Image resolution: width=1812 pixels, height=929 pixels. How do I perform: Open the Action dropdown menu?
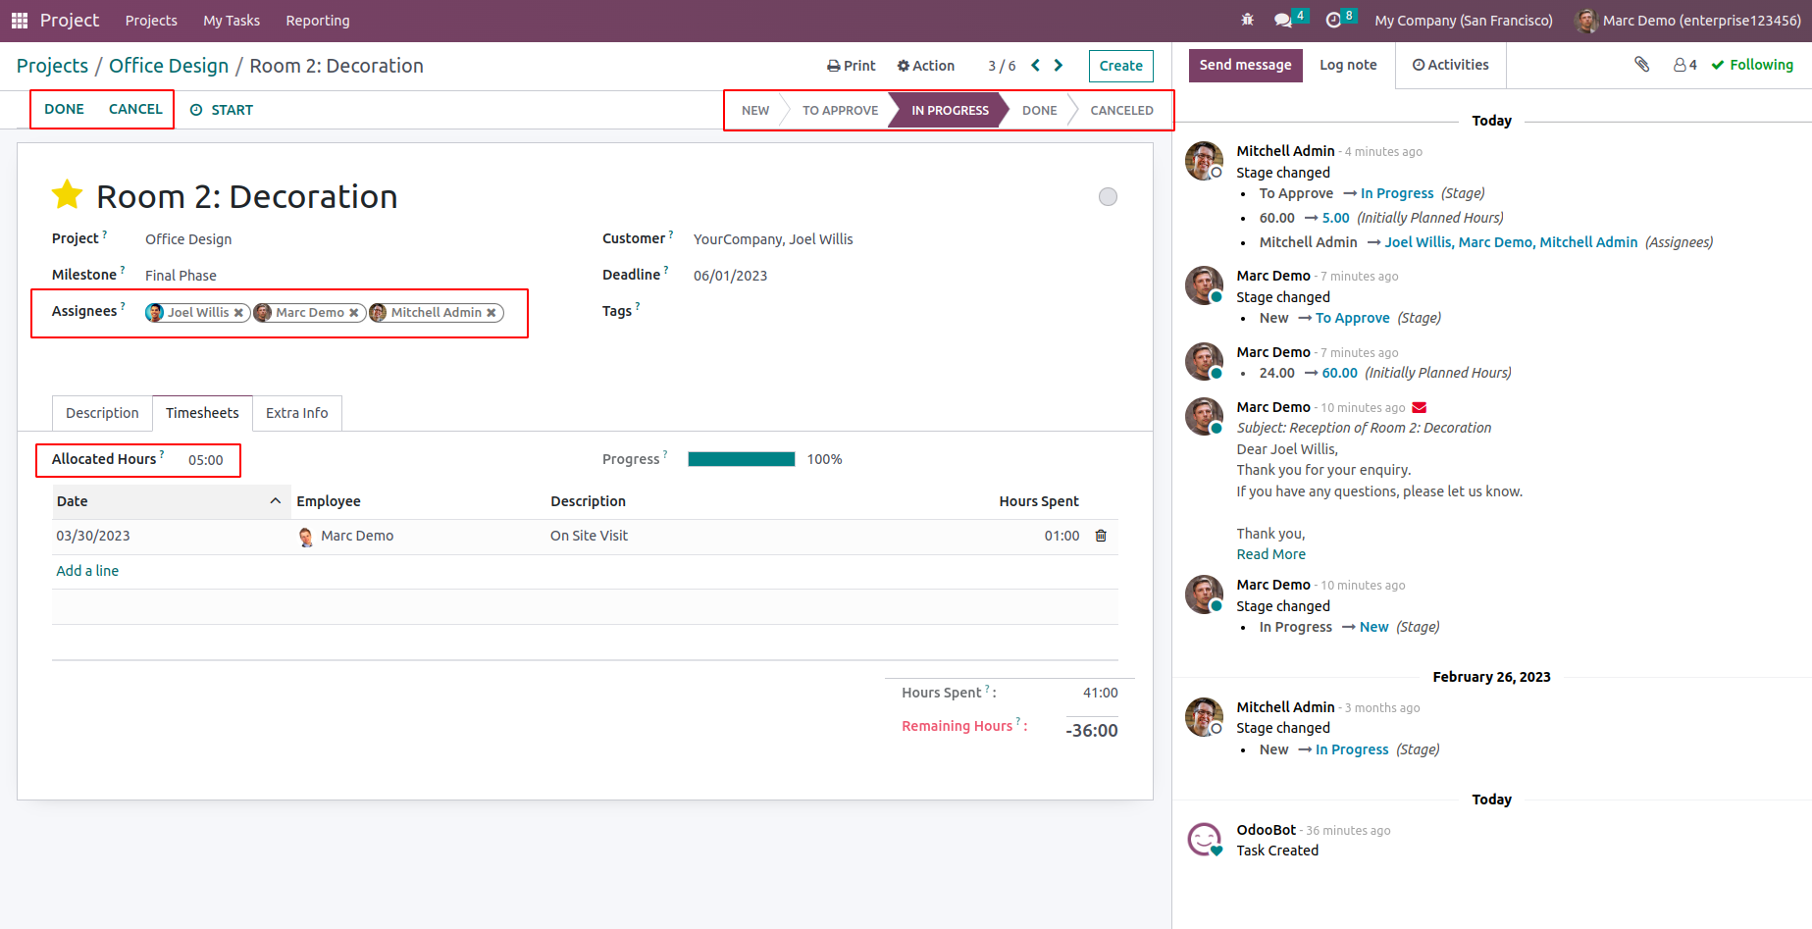tap(925, 66)
